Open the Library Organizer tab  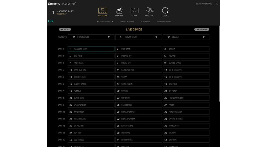pos(127,21)
